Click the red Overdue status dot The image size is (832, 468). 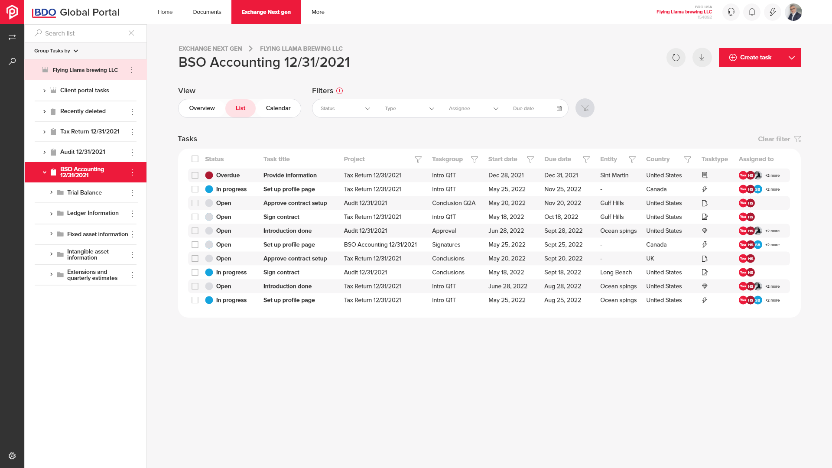[x=209, y=175]
